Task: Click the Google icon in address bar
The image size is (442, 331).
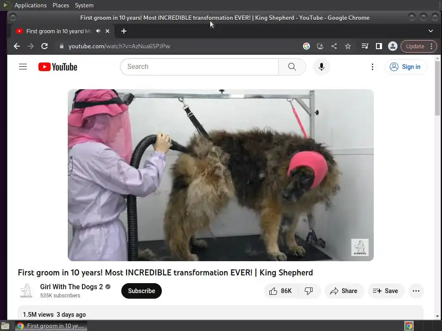Action: coord(306,46)
